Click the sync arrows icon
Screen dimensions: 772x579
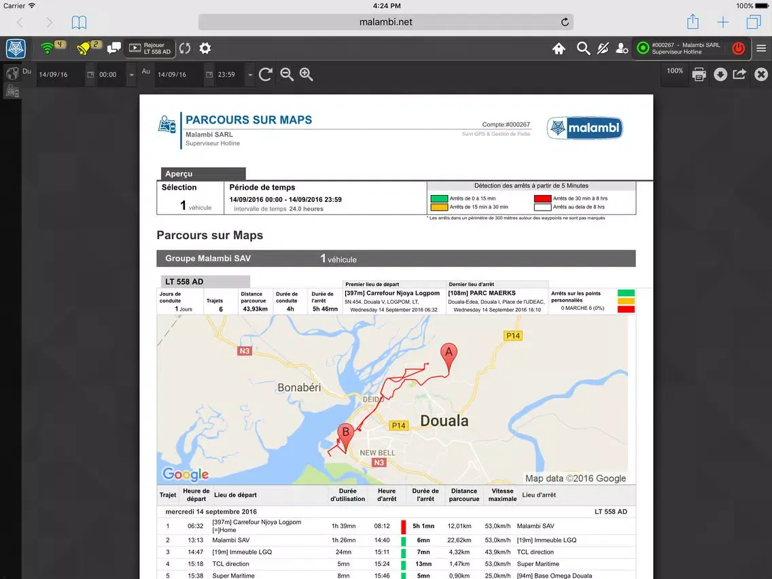pos(185,48)
